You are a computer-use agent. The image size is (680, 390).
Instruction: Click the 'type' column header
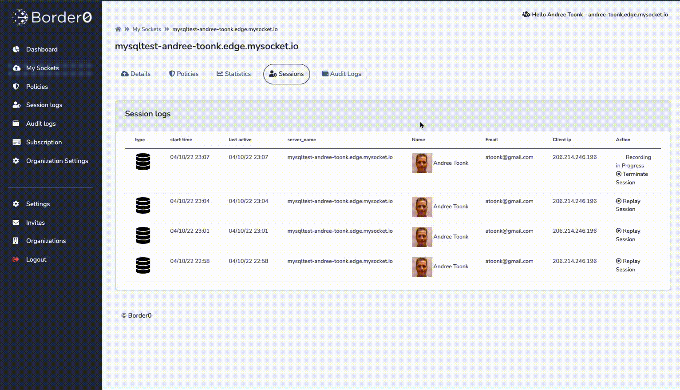click(140, 139)
